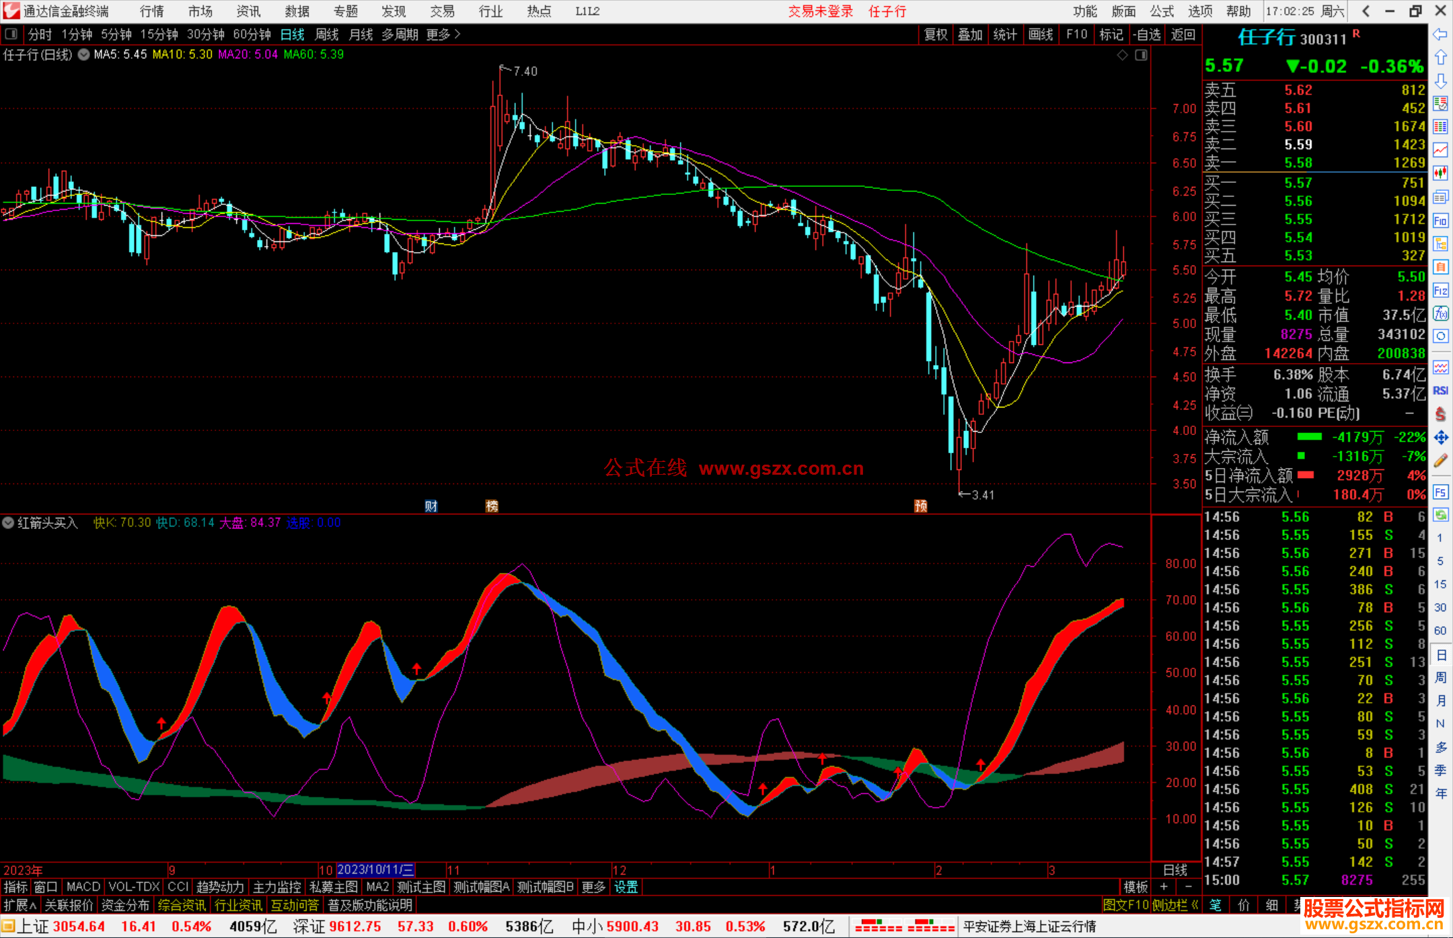
Task: Click the 交易未登录 login link
Action: tap(820, 11)
